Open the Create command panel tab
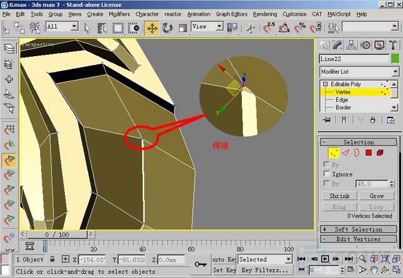 click(324, 46)
